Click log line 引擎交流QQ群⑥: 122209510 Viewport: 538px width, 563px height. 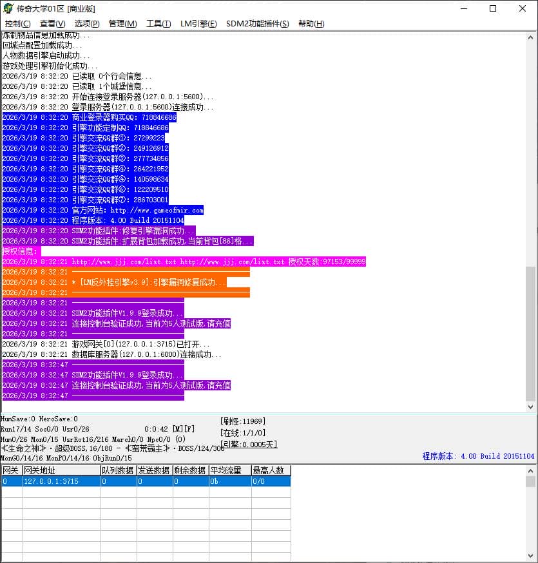pos(85,189)
